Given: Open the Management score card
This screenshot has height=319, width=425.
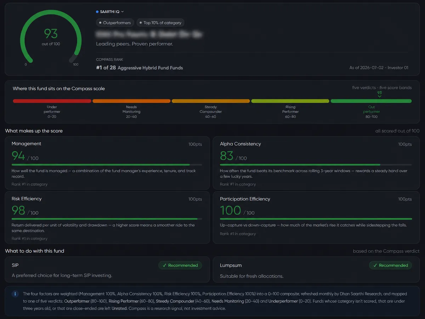Looking at the screenshot, I should click(107, 163).
